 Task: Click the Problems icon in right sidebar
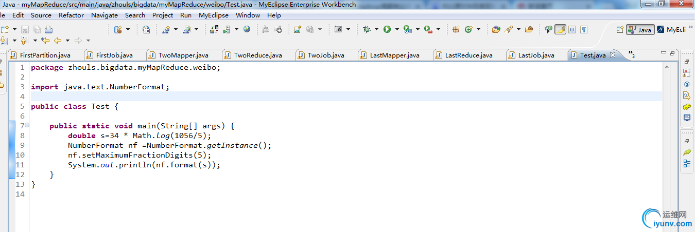686,72
